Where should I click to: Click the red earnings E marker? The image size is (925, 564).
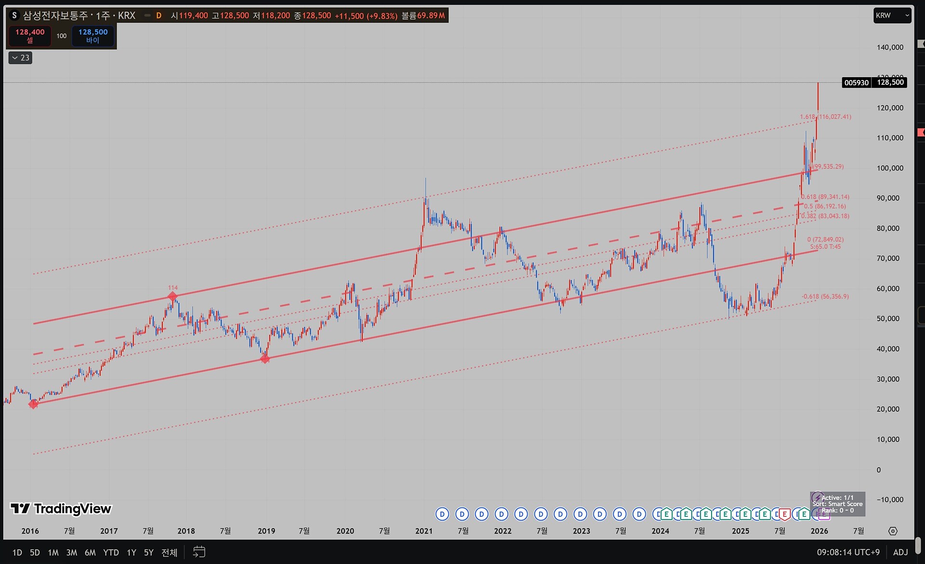[x=784, y=514]
